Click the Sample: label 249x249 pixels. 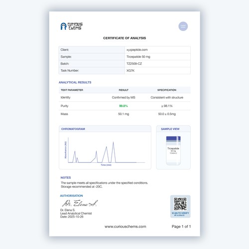[x=66, y=57]
